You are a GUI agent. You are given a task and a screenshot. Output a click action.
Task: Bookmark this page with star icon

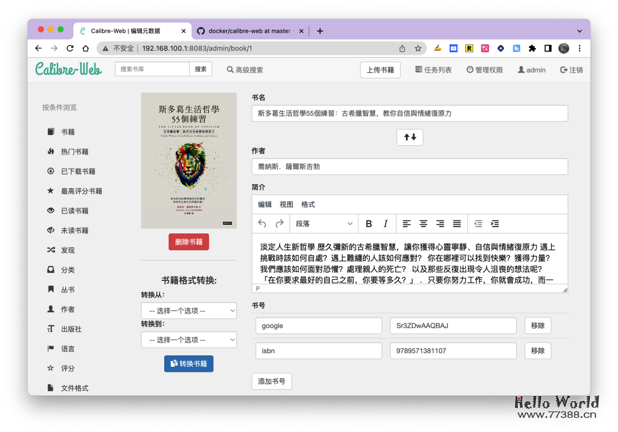click(x=418, y=49)
